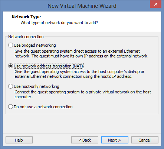Click the host-only private virtual network description
This screenshot has height=149, width=164.
[x=83, y=95]
